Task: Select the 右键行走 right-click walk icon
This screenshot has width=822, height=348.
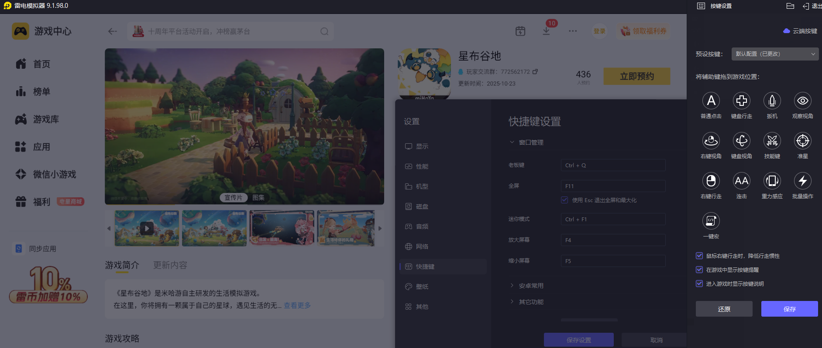Action: [x=711, y=181]
